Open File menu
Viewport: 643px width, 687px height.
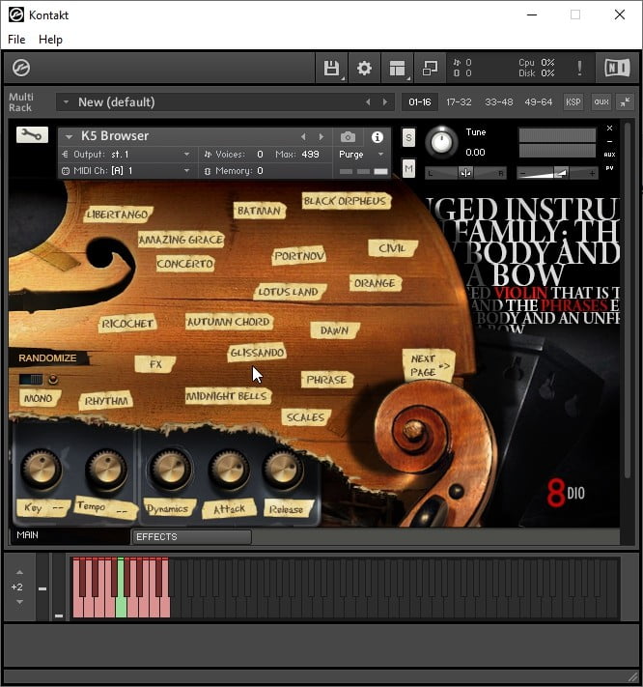[x=16, y=40]
